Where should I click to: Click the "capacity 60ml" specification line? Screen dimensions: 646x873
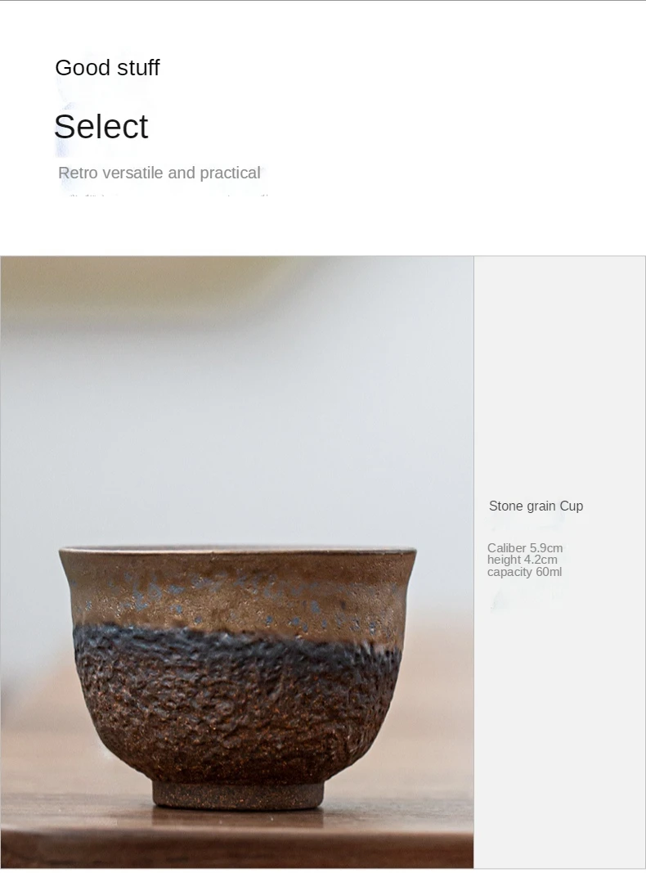click(524, 572)
